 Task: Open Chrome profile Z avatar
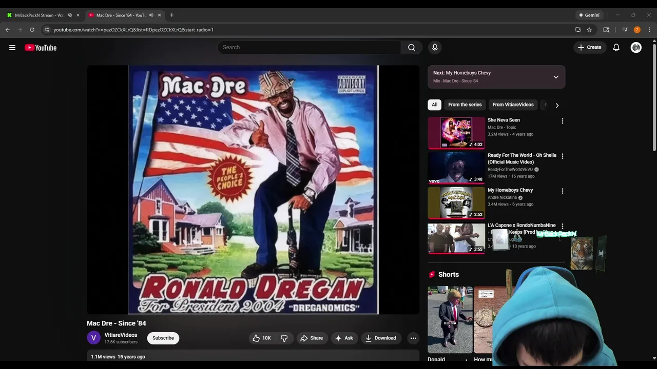[x=637, y=30]
